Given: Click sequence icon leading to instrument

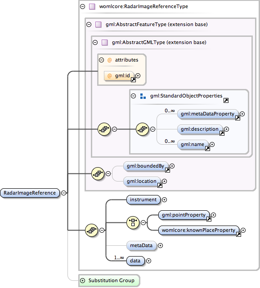Looking at the screenshot, I should coord(91,230).
